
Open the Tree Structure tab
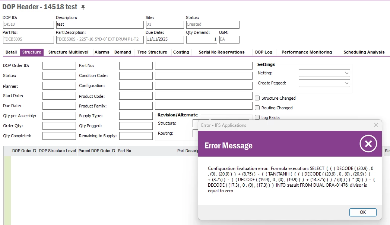152,52
